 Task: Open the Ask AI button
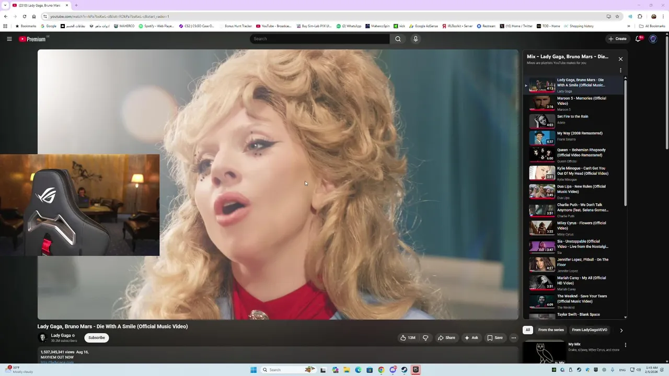471,338
